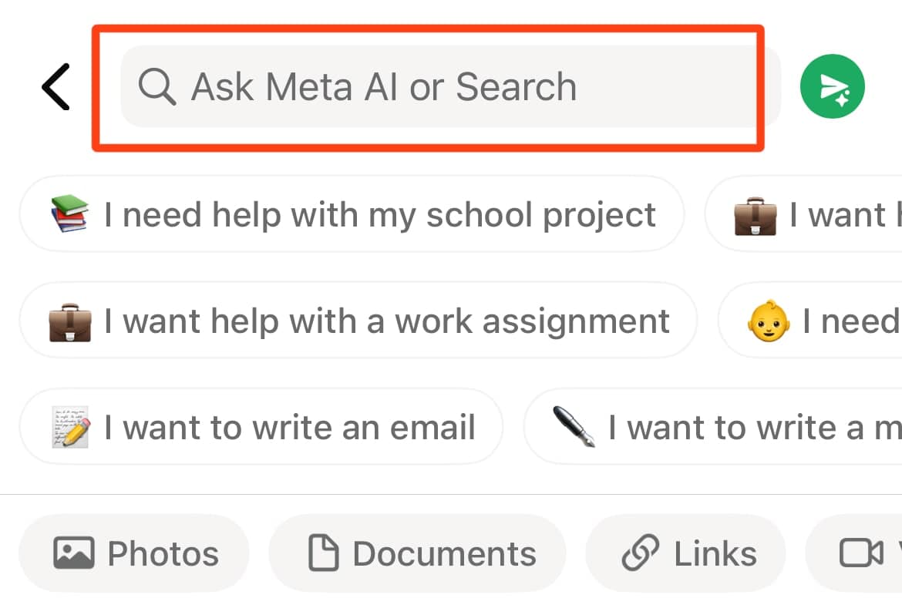Screen dimensions: 902x615
Task: Tap the memo pencil emoji on email chip
Action: pyautogui.click(x=69, y=427)
